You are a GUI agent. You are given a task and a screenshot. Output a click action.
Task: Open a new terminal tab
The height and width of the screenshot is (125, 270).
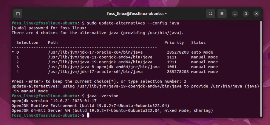[x=18, y=14]
